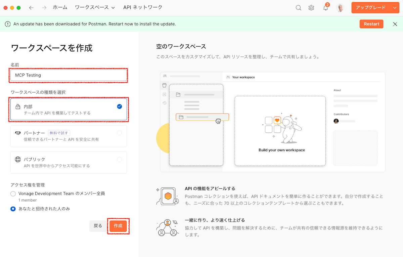Open the ホーム menu item
Screen dimensions: 403x257
pyautogui.click(x=60, y=7)
